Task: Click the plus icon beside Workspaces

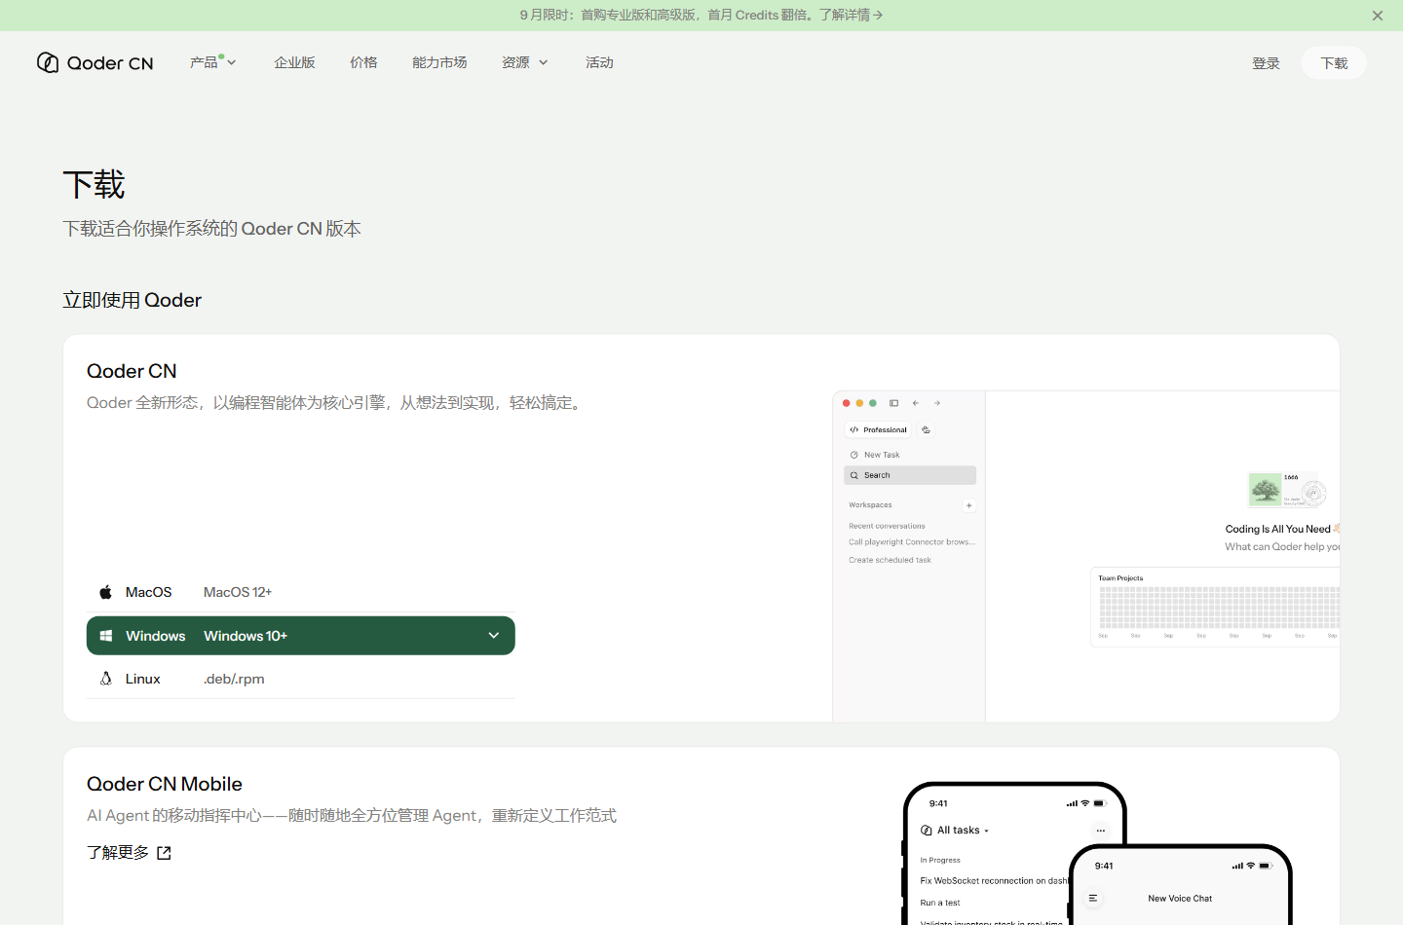Action: tap(968, 505)
